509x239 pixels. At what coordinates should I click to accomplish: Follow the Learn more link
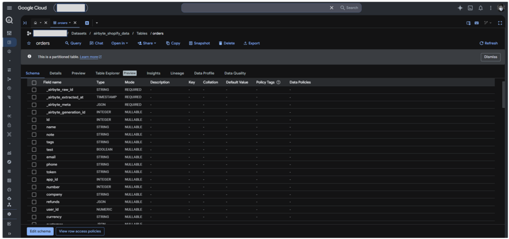tap(90, 57)
